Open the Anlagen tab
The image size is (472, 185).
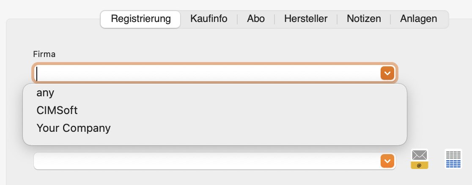[418, 19]
